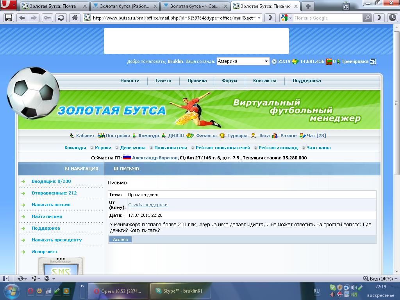Click the logout icon next to Тренировка

373,62
